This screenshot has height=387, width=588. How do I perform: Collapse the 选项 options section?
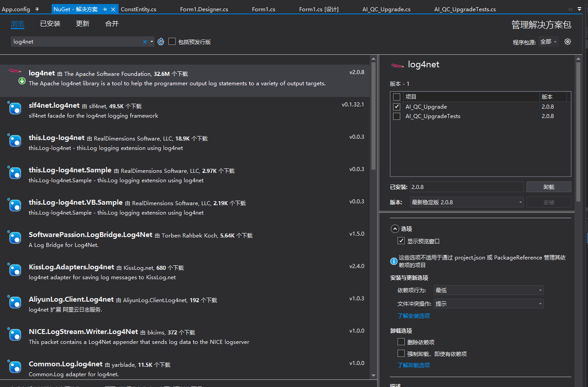[394, 229]
